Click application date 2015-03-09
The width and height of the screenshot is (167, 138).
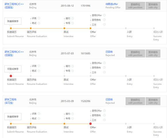coord(67,101)
